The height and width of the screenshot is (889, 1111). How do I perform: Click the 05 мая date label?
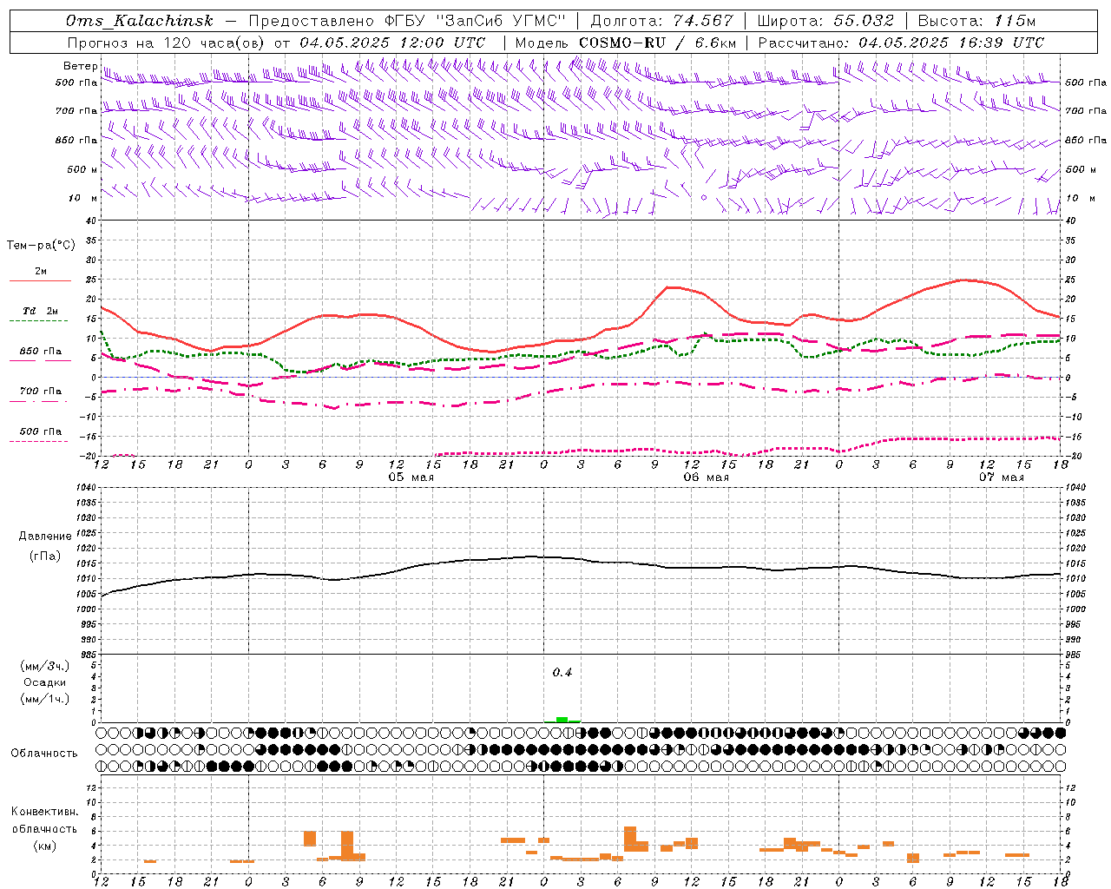click(411, 477)
